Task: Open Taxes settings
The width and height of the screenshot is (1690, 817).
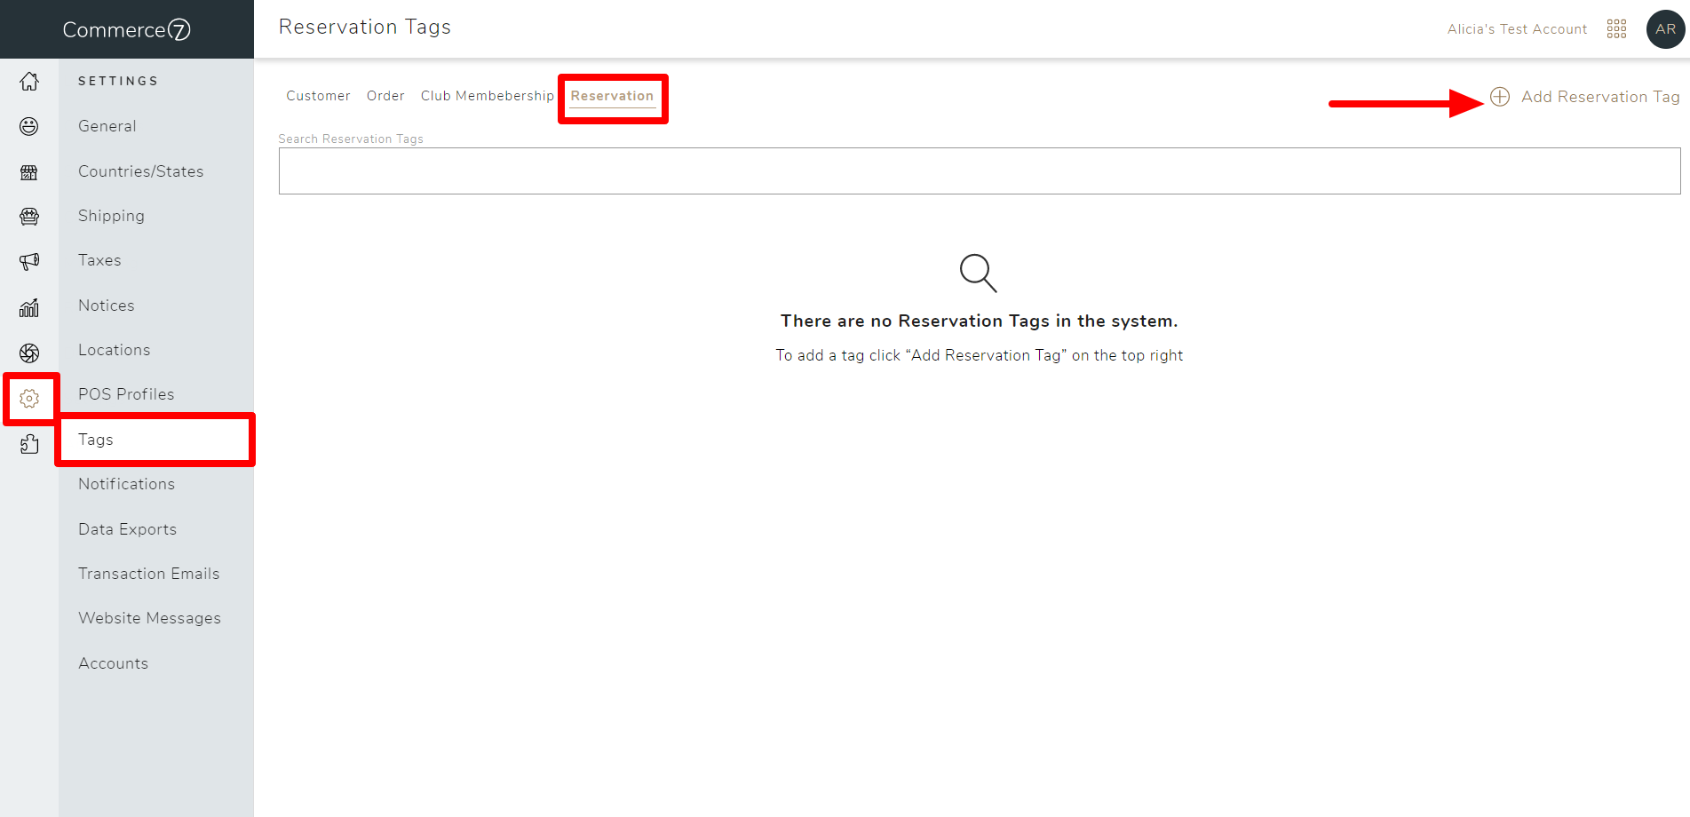Action: coord(99,260)
